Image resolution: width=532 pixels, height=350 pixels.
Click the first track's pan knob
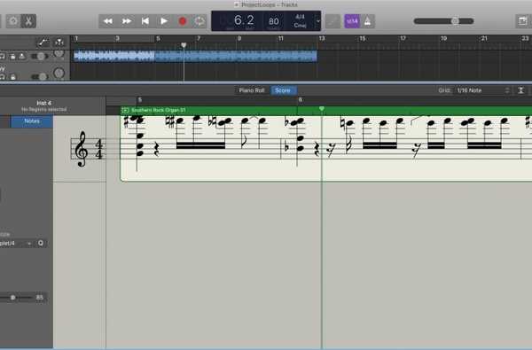pos(59,54)
